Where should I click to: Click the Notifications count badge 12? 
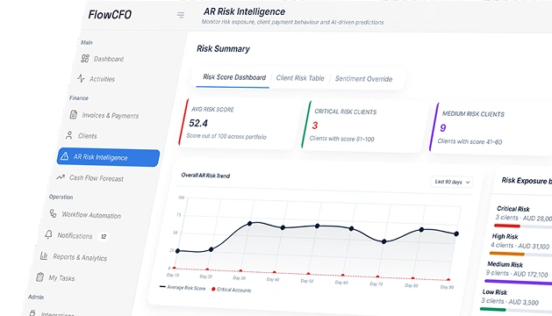click(x=104, y=236)
